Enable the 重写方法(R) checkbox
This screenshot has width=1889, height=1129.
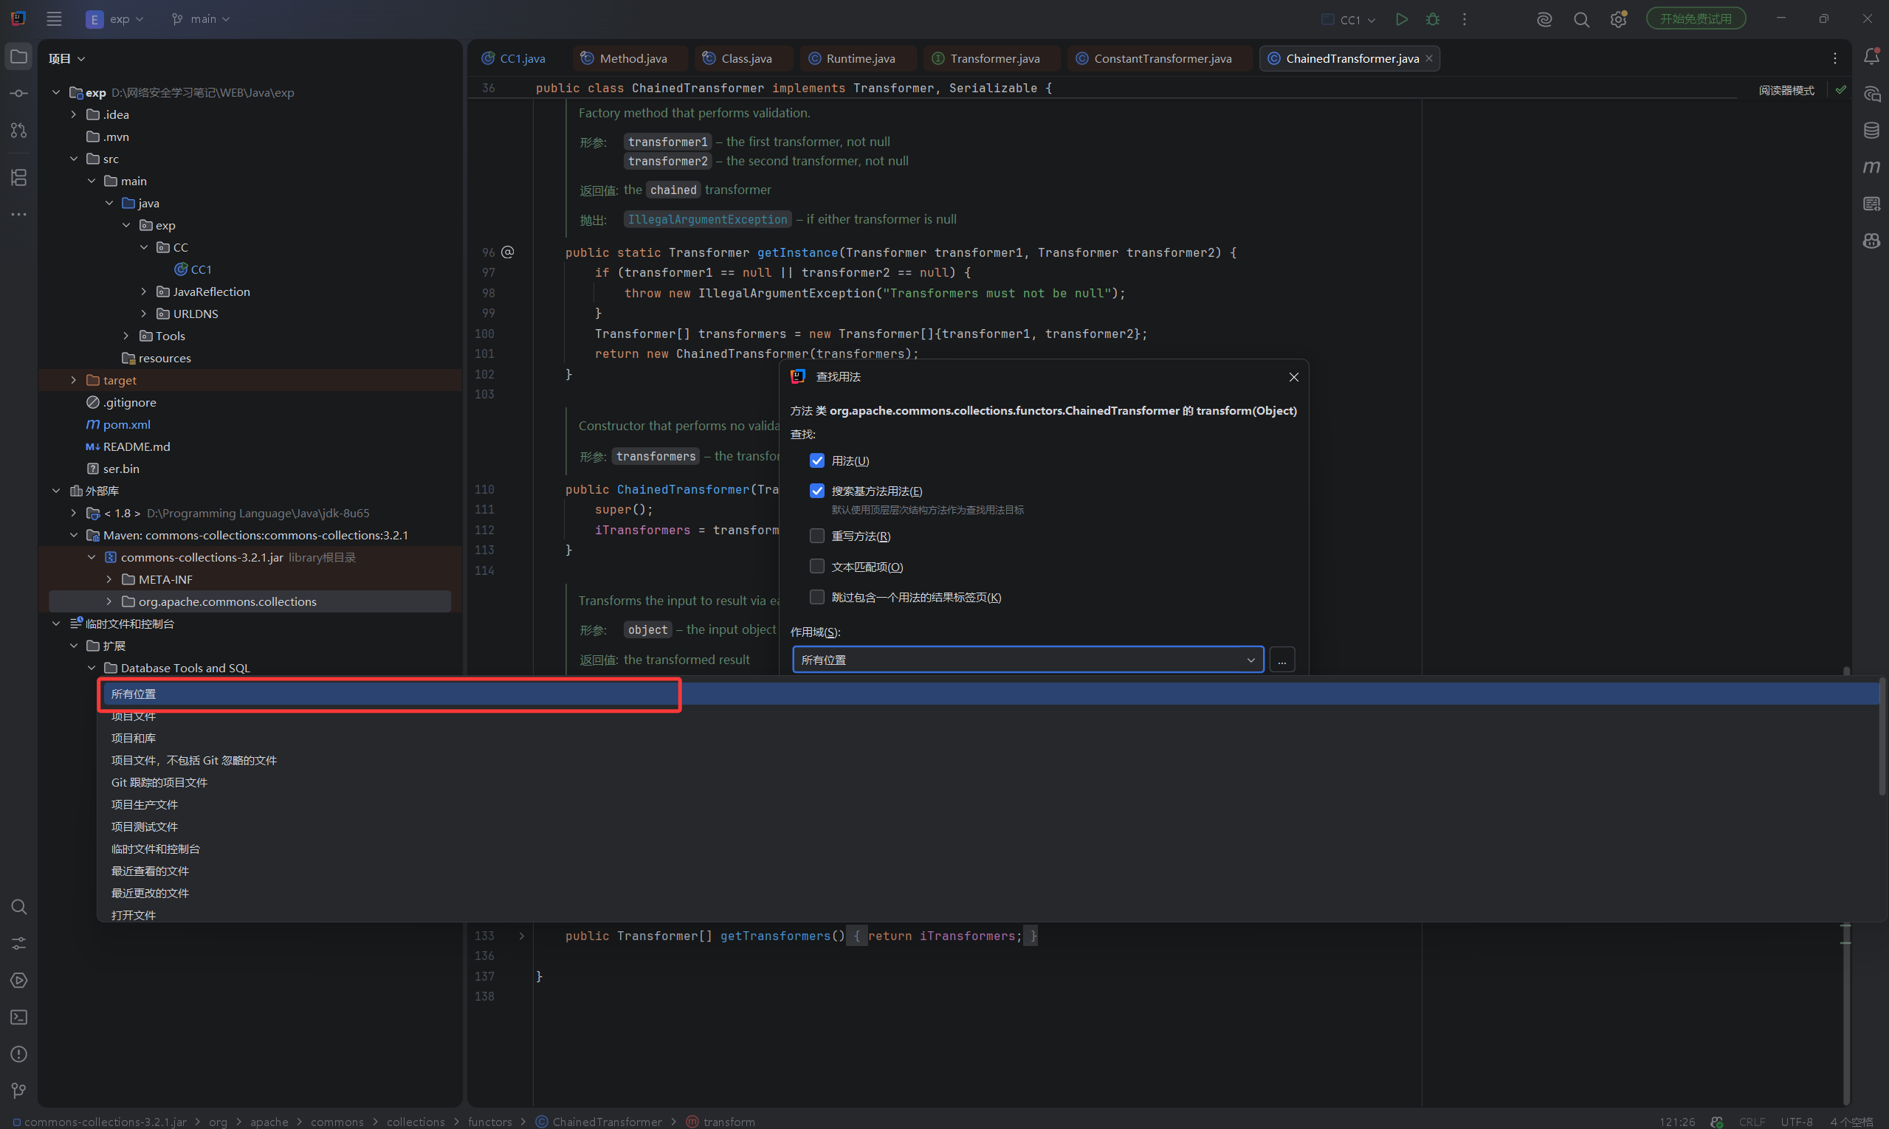tap(816, 536)
